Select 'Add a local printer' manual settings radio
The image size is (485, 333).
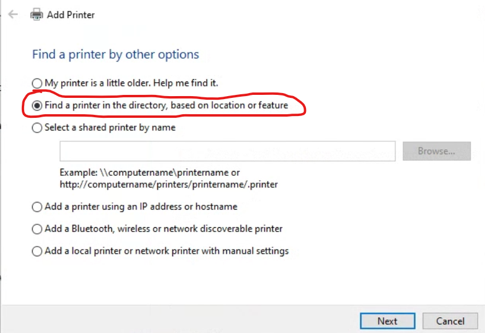37,251
